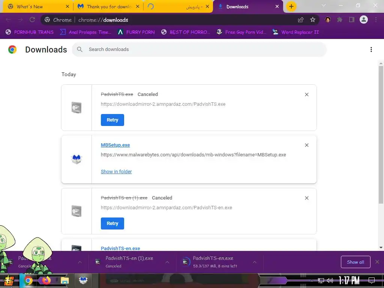Open the Windows Start button
The height and width of the screenshot is (288, 384).
click(x=8, y=280)
